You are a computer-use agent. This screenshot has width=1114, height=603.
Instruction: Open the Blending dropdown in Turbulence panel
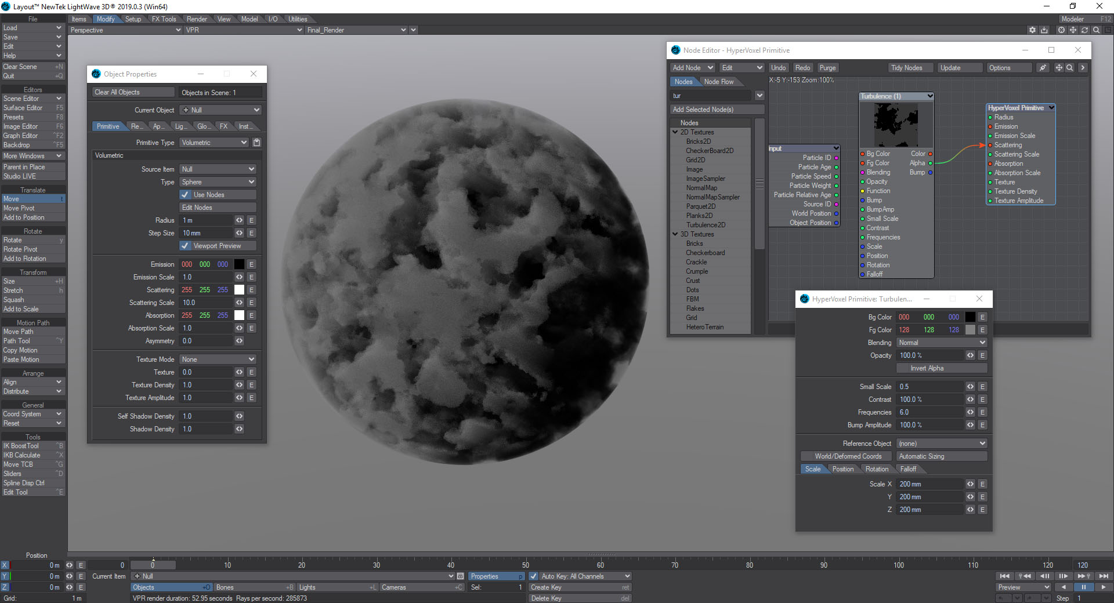(941, 342)
